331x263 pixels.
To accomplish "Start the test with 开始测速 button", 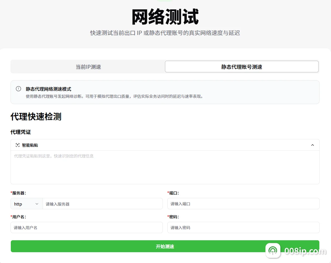I will (165, 246).
